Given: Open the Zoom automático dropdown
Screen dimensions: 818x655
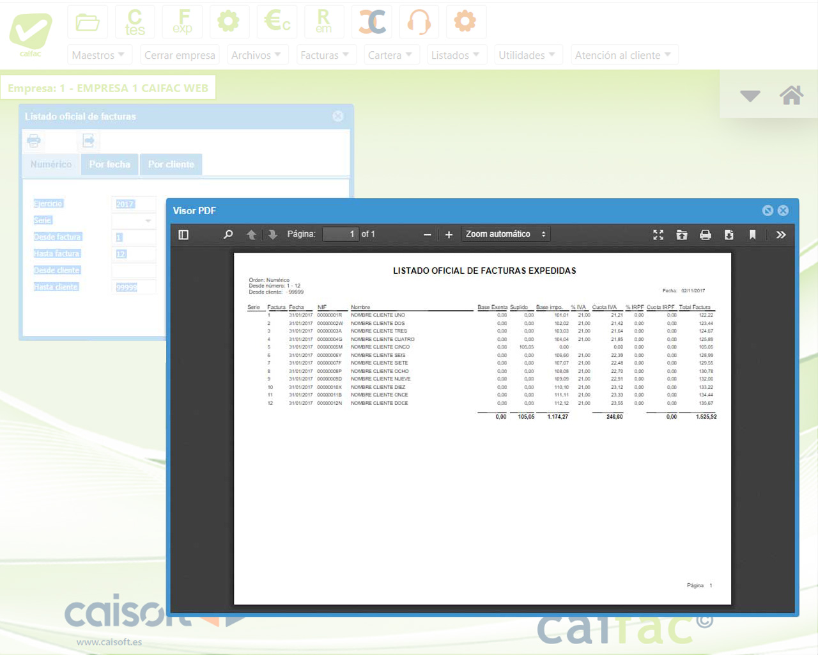Looking at the screenshot, I should (505, 234).
